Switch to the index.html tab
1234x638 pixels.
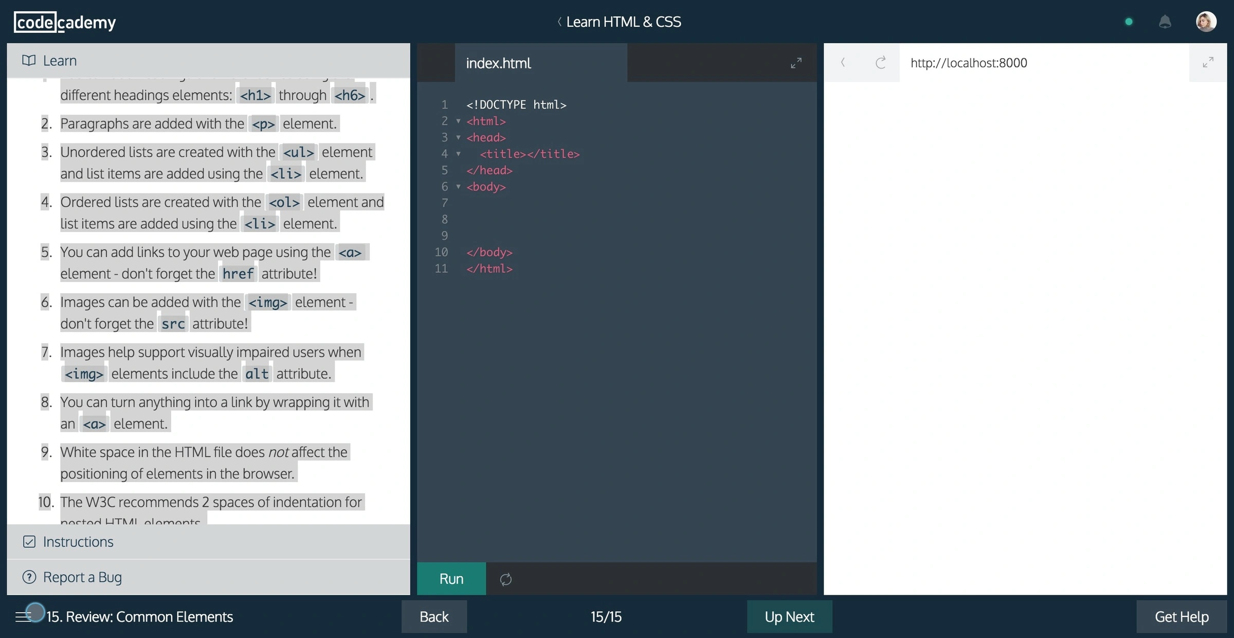pyautogui.click(x=498, y=63)
